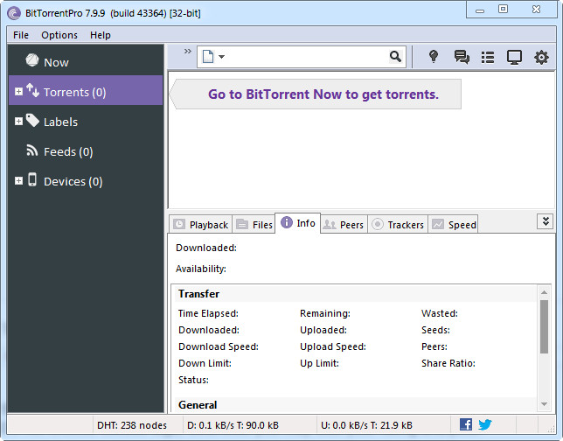Click the lightbulb bundles icon in toolbar

(434, 57)
